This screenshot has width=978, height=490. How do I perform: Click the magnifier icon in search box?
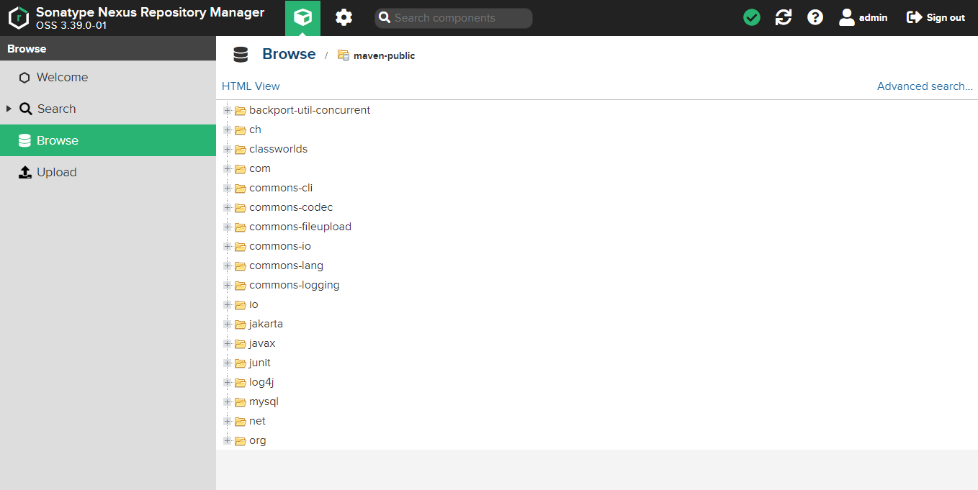coord(385,18)
